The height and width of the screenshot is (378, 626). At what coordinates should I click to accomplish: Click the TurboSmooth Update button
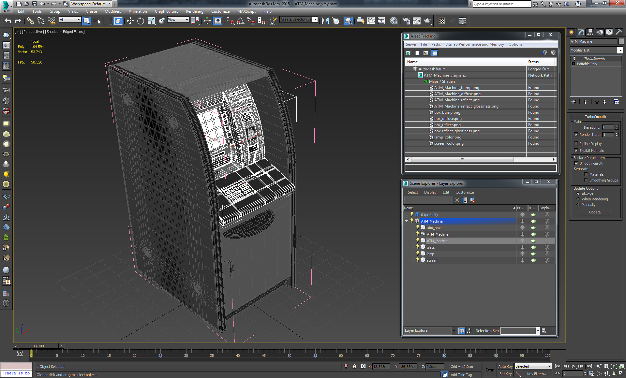(595, 212)
